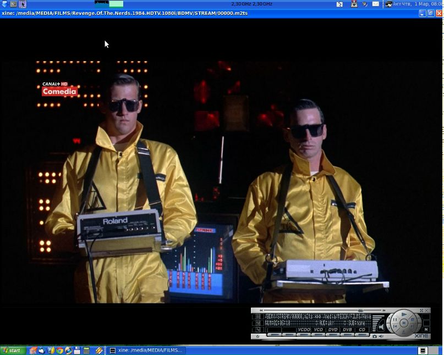
Task: Move the xine seek position slider
Action: (x=361, y=310)
